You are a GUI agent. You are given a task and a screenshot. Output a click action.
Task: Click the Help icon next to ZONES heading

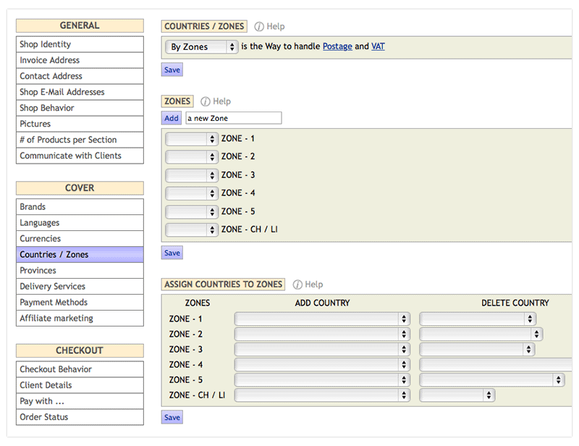tap(206, 101)
